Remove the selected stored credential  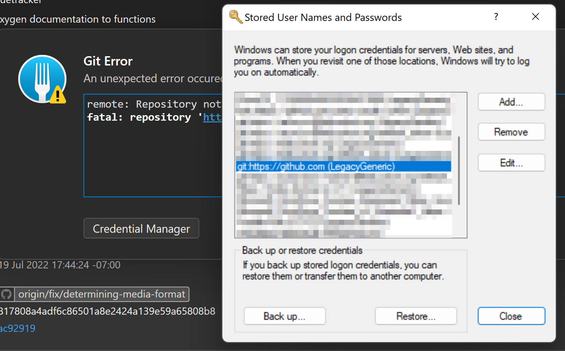(x=511, y=132)
